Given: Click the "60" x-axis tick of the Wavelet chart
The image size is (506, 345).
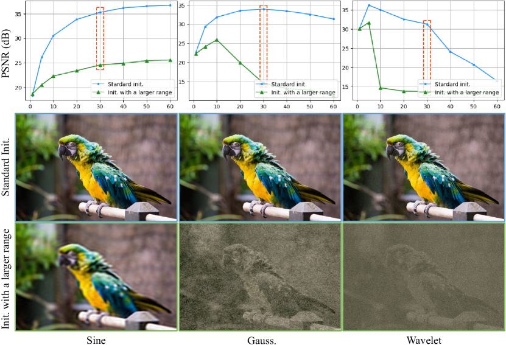Looking at the screenshot, I should click(497, 106).
